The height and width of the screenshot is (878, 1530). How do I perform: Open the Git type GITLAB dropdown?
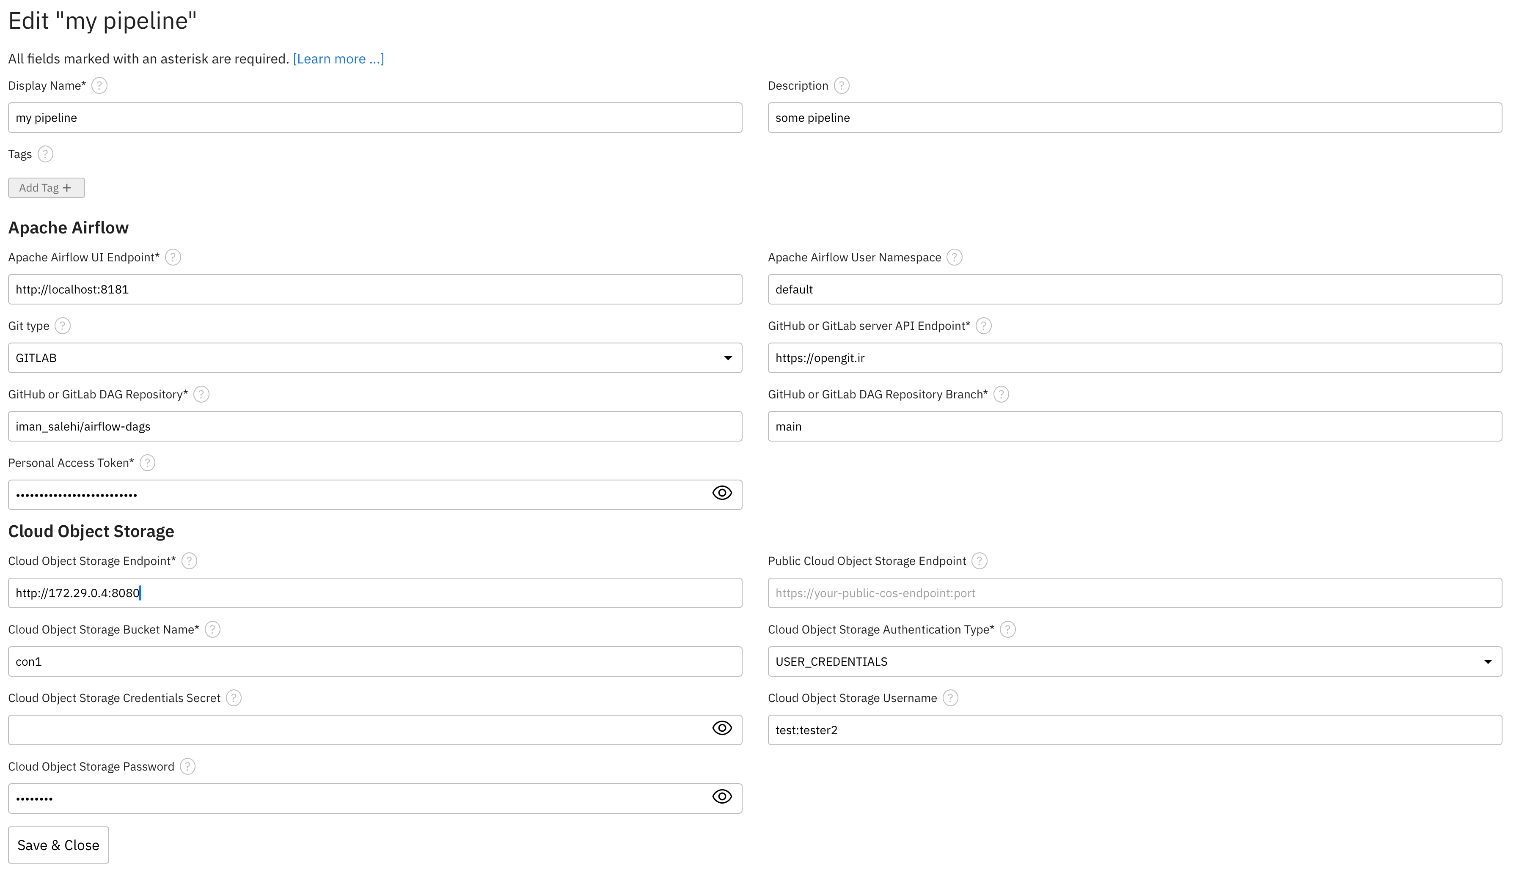pos(374,358)
